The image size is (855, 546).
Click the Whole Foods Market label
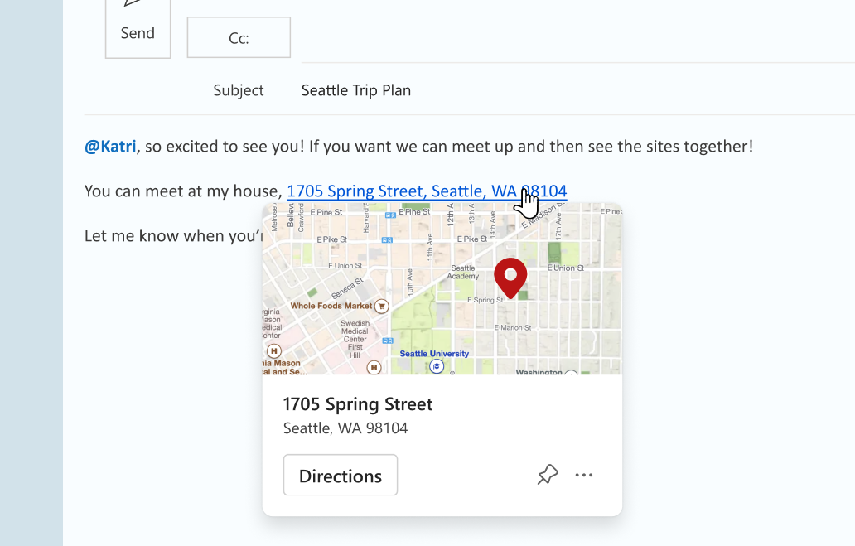click(331, 306)
